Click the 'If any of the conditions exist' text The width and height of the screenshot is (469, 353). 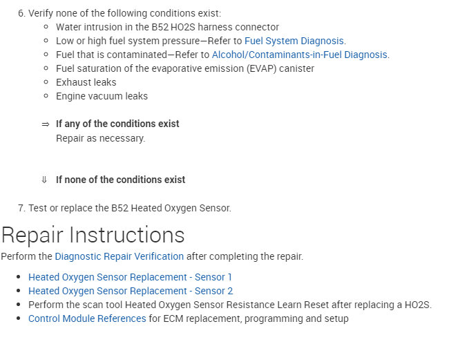[x=117, y=124]
